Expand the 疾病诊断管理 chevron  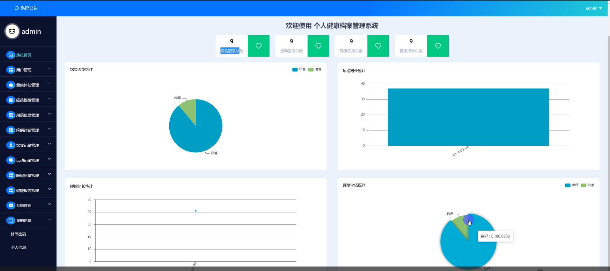pyautogui.click(x=49, y=129)
